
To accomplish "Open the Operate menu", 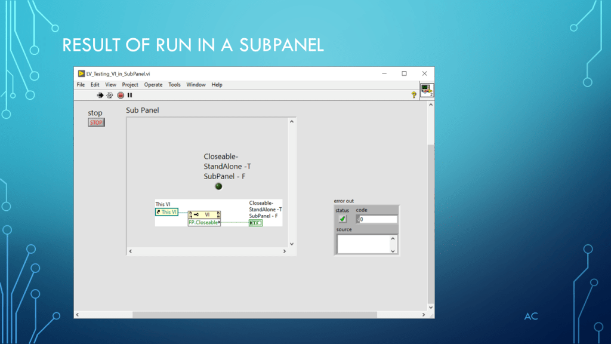I will pyautogui.click(x=153, y=85).
